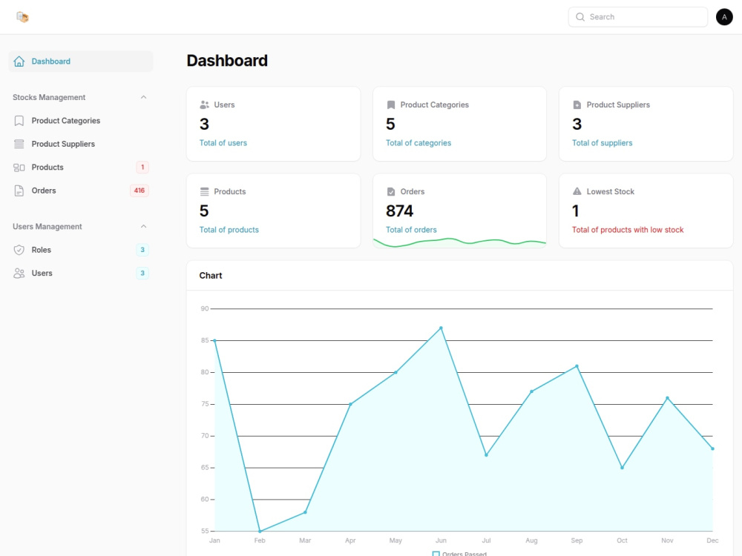Click the Products card icon

point(205,192)
